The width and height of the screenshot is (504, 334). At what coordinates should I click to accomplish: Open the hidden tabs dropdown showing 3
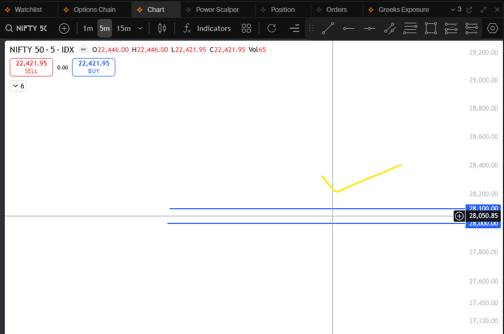456,9
